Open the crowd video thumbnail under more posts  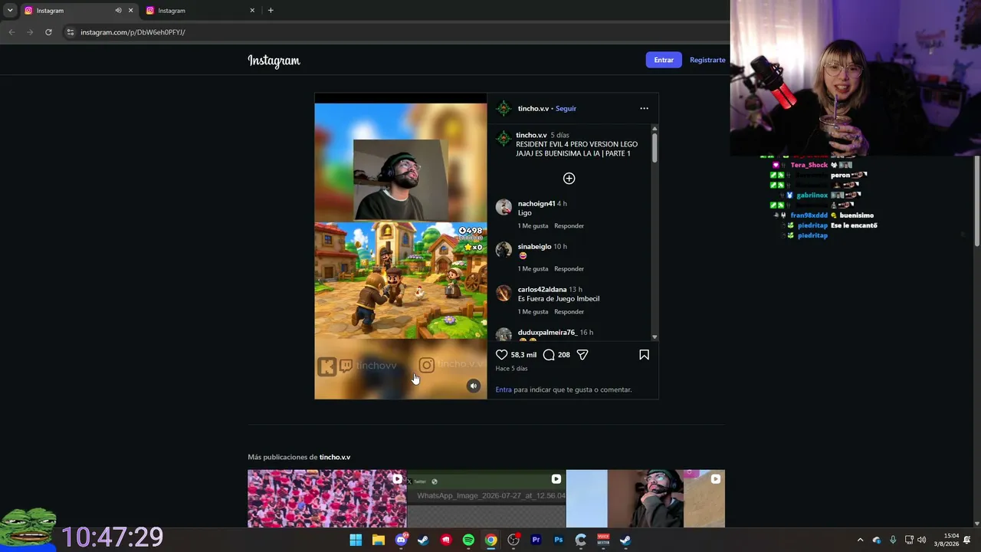327,498
